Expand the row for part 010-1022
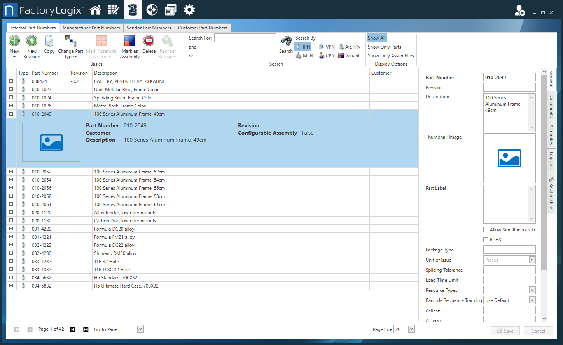Image resolution: width=563 pixels, height=345 pixels. pos(11,89)
